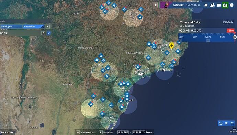Viewport: 237px width, 135px height.
Task: Open the map layers icon
Action: click(x=226, y=123)
